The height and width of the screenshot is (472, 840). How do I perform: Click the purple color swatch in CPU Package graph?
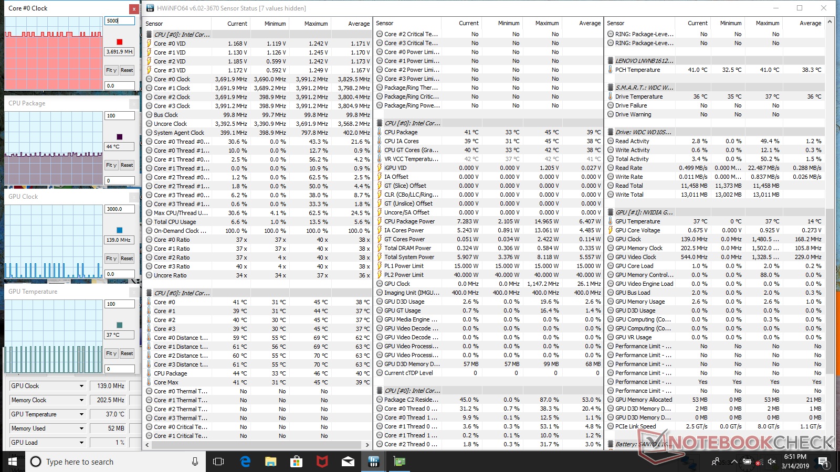pos(120,137)
